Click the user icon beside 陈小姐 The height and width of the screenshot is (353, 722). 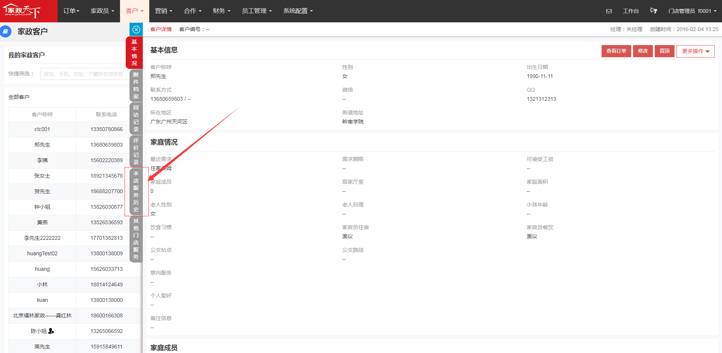[51, 331]
